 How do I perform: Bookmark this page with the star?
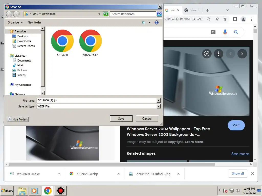pyautogui.click(x=225, y=19)
